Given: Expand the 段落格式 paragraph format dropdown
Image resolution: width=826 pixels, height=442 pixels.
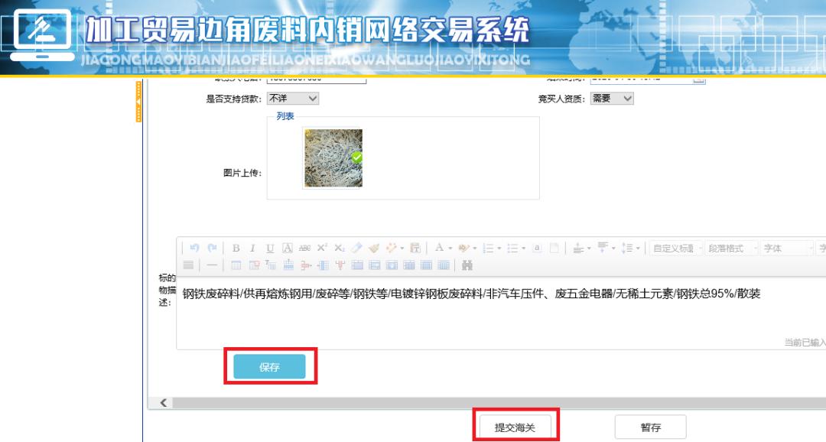Looking at the screenshot, I should pos(731,248).
